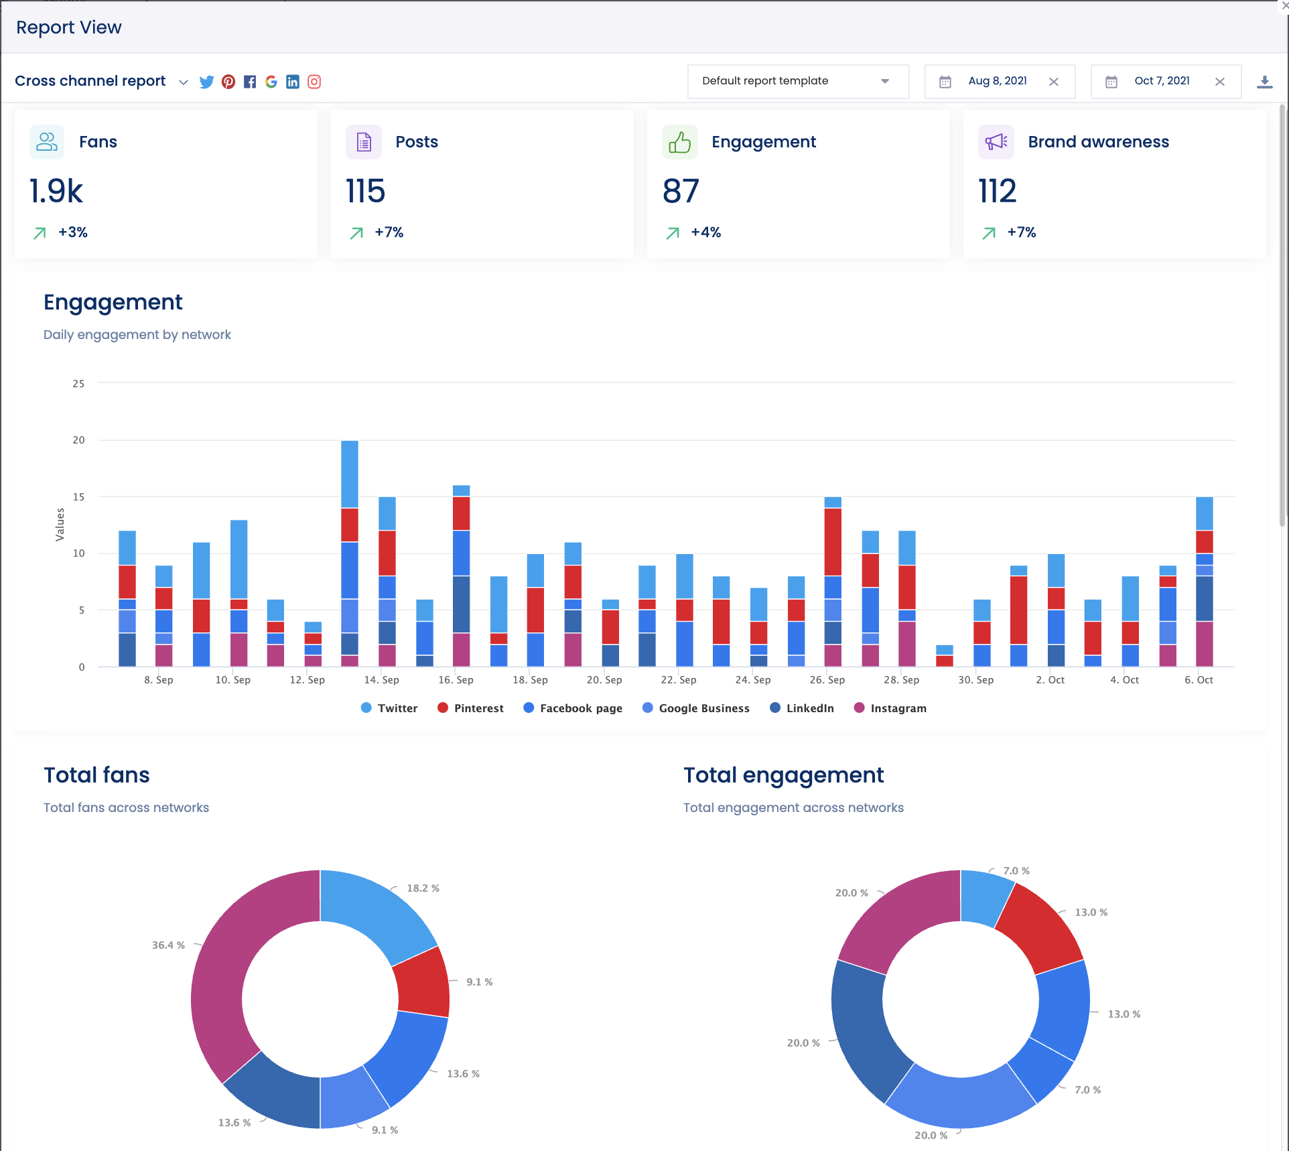The height and width of the screenshot is (1151, 1289).
Task: Toggle Instagram in the engagement chart legend
Action: click(x=890, y=707)
